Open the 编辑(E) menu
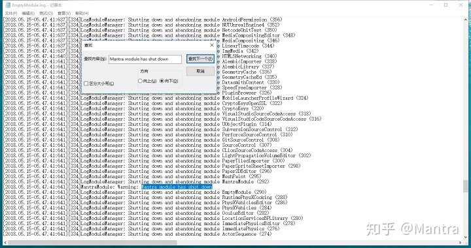 click(28, 13)
